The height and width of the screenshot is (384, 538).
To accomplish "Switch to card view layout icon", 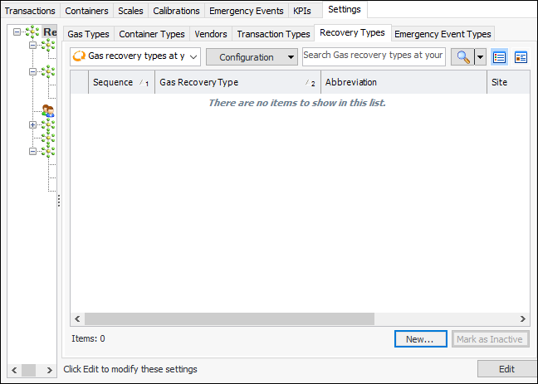I will click(521, 56).
